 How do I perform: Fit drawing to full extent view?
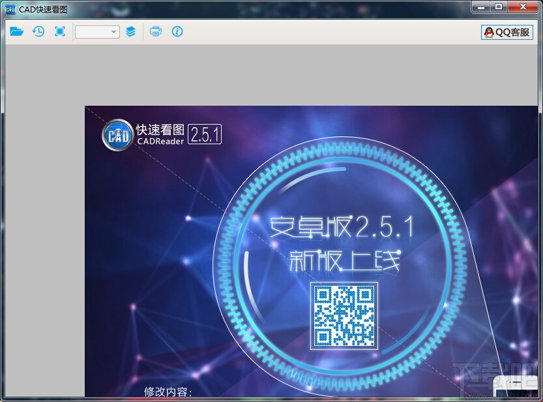click(x=60, y=31)
